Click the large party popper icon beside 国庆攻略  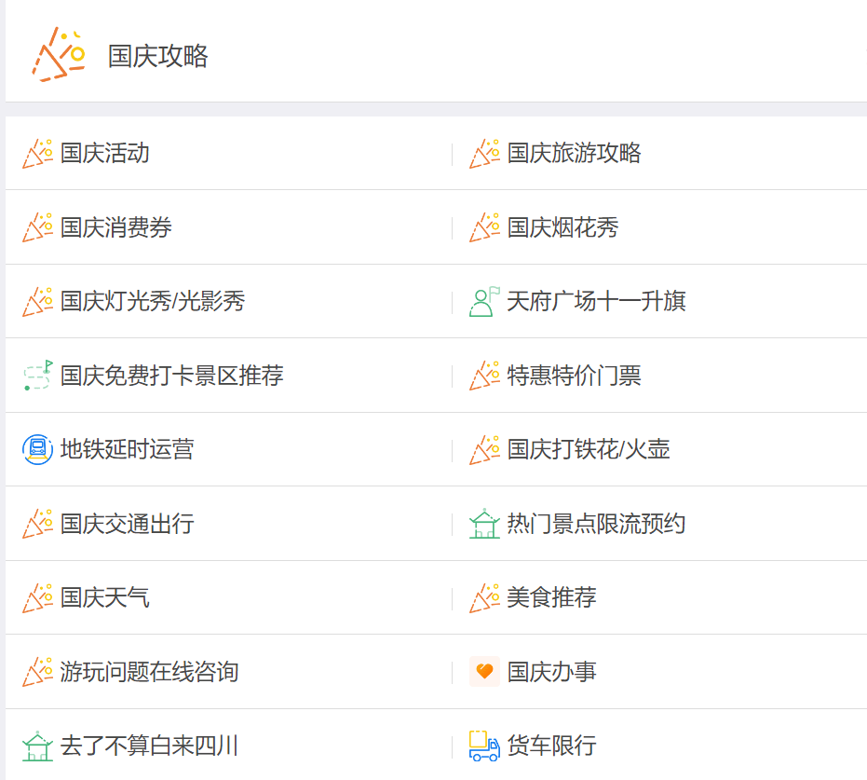(58, 55)
